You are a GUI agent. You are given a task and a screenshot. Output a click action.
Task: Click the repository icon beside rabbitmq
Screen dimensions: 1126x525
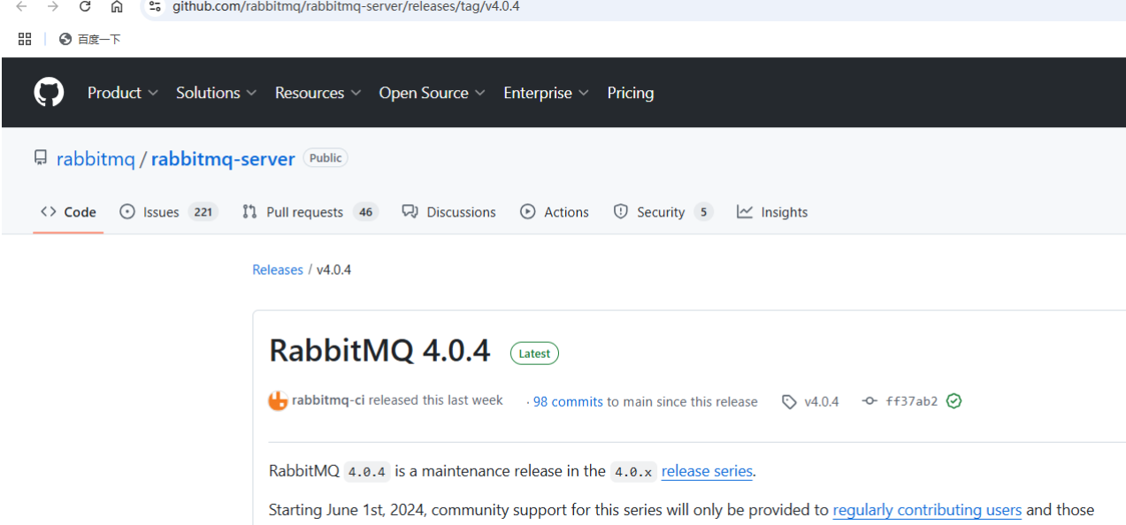click(41, 158)
